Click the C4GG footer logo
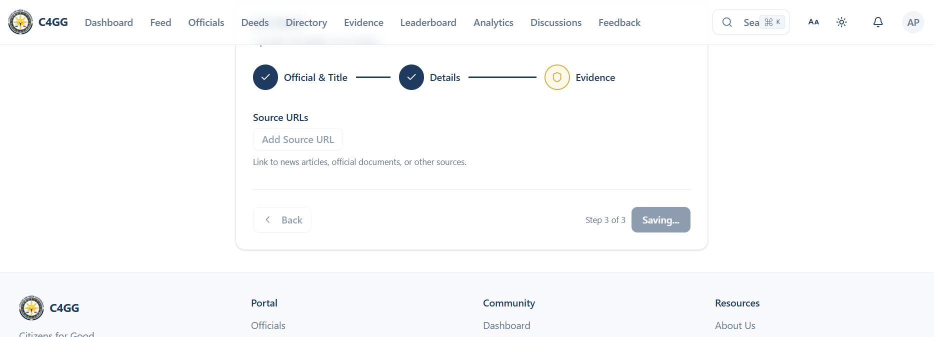Image resolution: width=934 pixels, height=337 pixels. (x=31, y=308)
